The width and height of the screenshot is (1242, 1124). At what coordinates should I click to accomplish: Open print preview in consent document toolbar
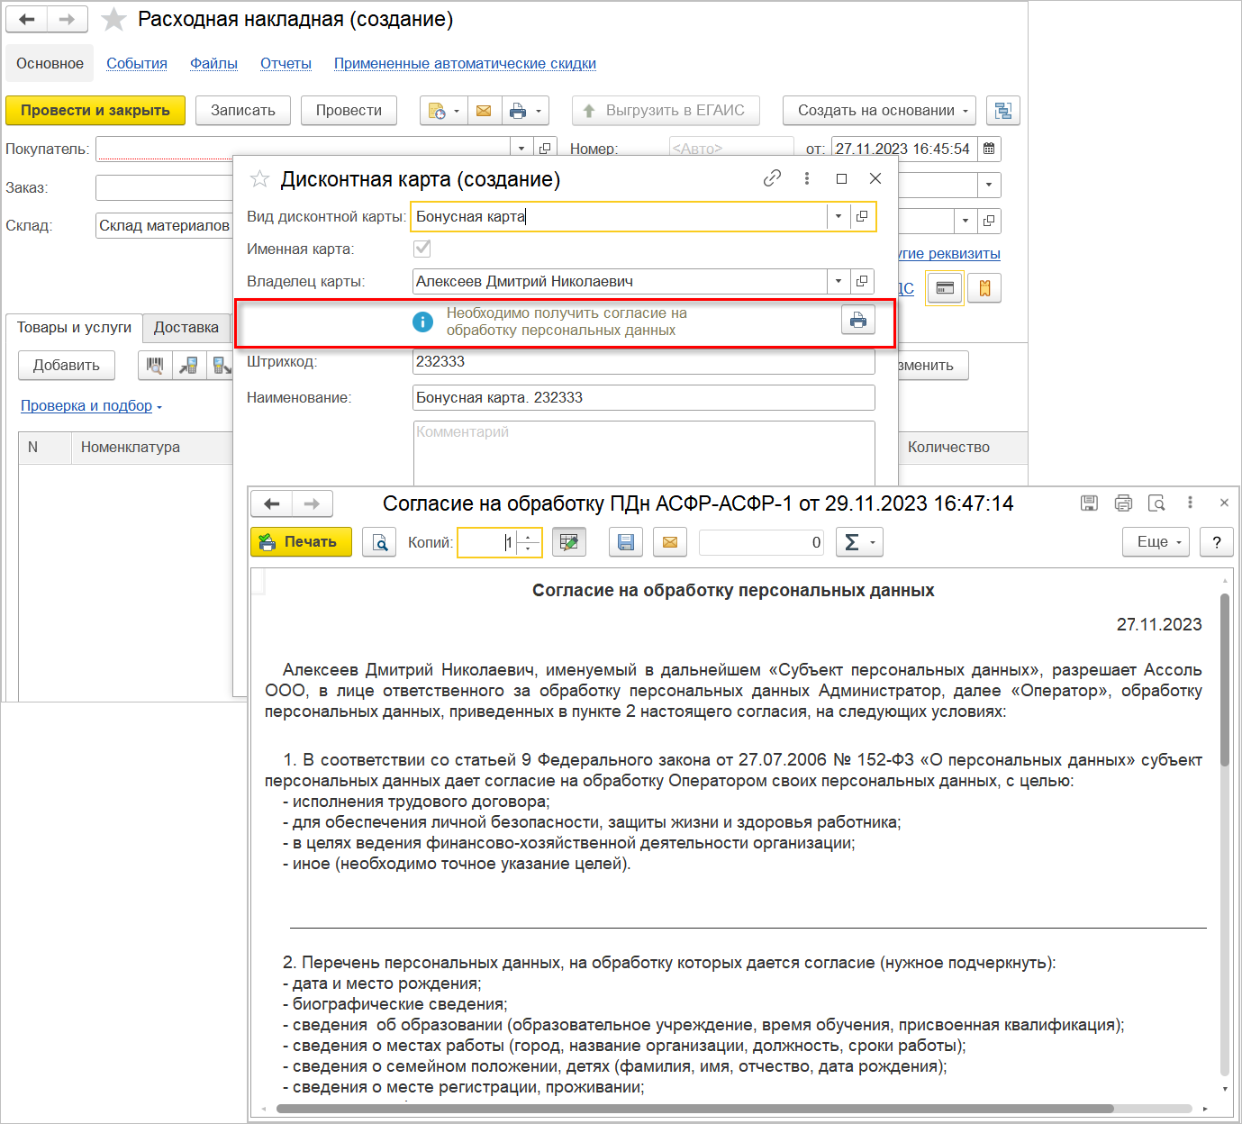[x=379, y=542]
